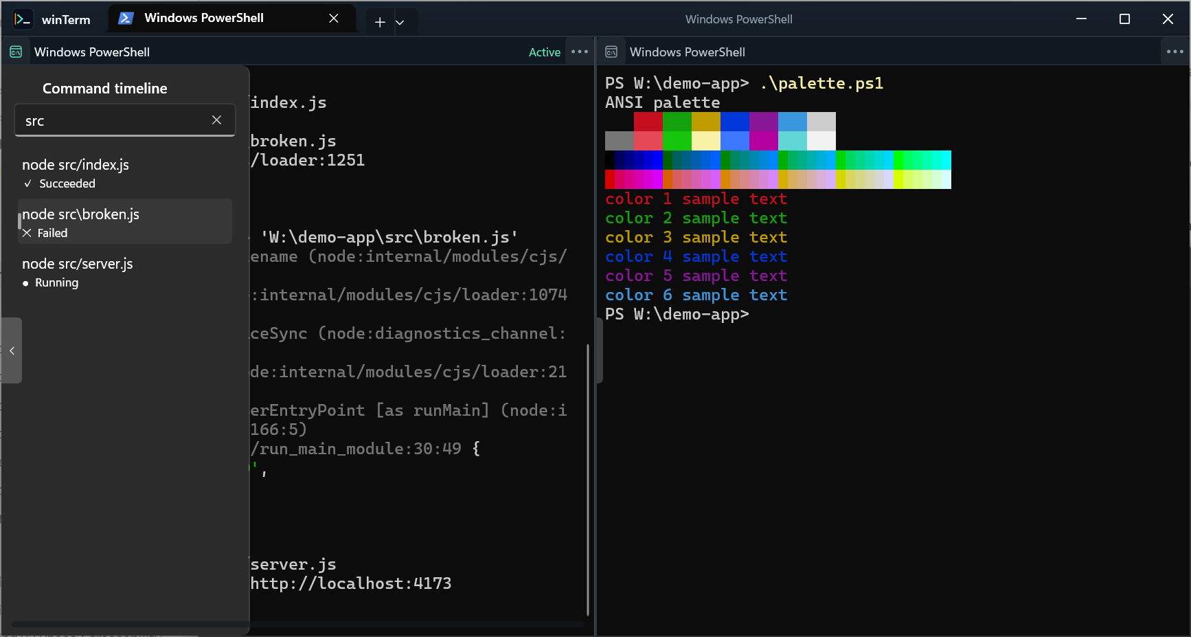1191x637 pixels.
Task: Minimize the winTerm window
Action: (x=1081, y=19)
